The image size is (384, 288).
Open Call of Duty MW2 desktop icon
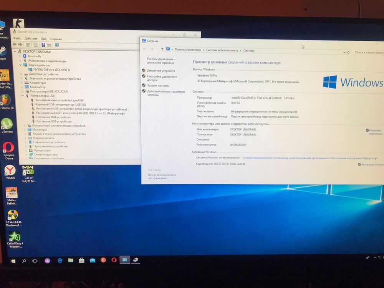(28, 174)
